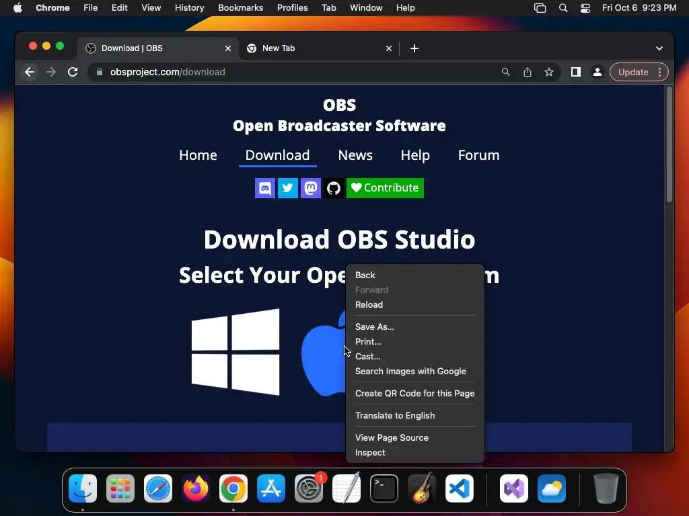Select the Apple logo download option

point(324,353)
